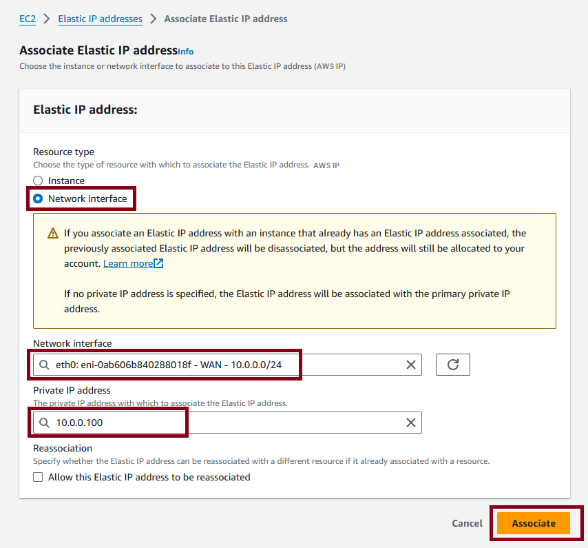588x548 pixels.
Task: Click the refresh network interfaces icon
Action: click(452, 365)
